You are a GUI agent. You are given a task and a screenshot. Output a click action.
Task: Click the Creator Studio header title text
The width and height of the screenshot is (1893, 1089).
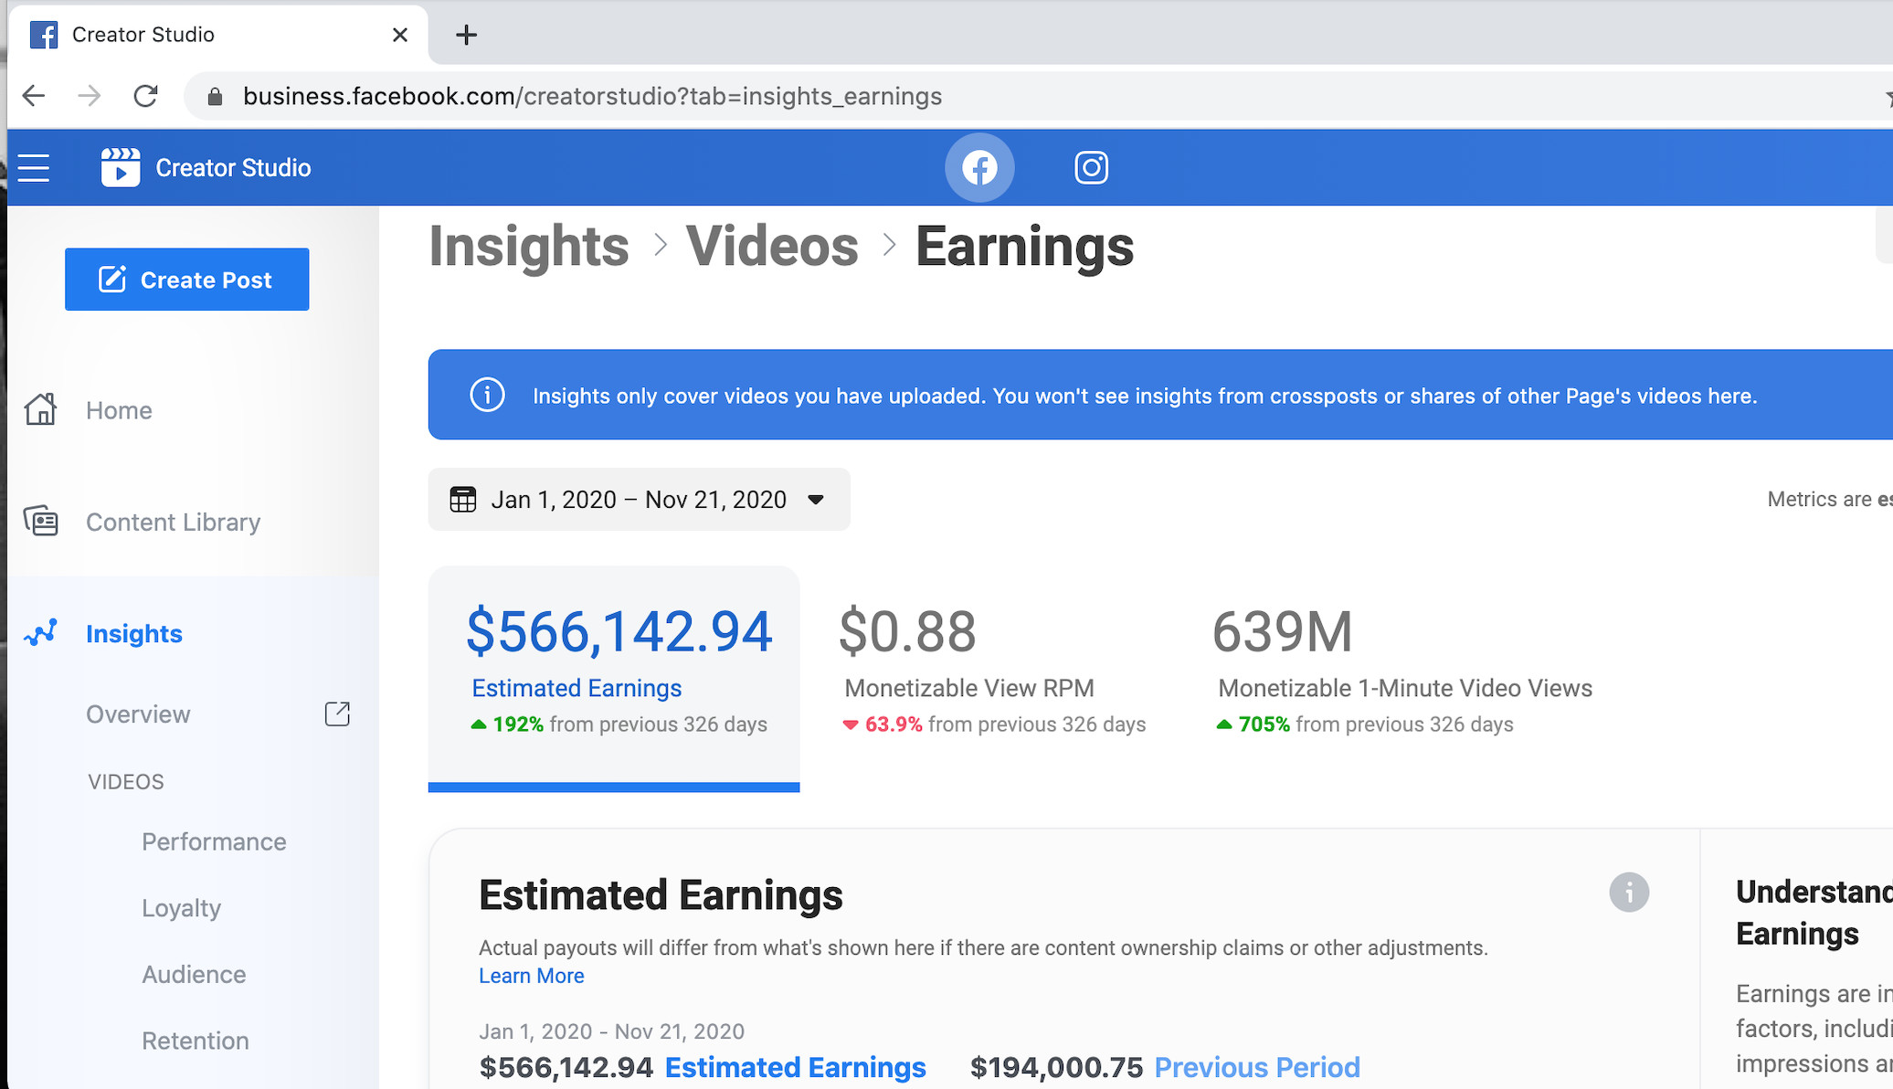pos(233,168)
